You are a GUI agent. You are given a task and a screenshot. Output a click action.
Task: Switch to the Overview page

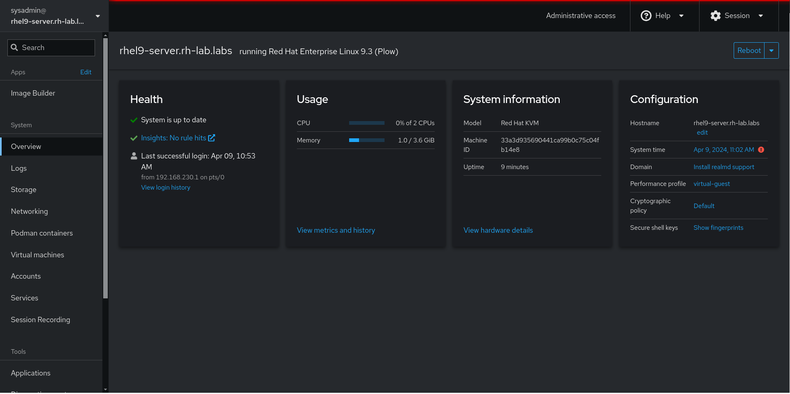[x=26, y=146]
